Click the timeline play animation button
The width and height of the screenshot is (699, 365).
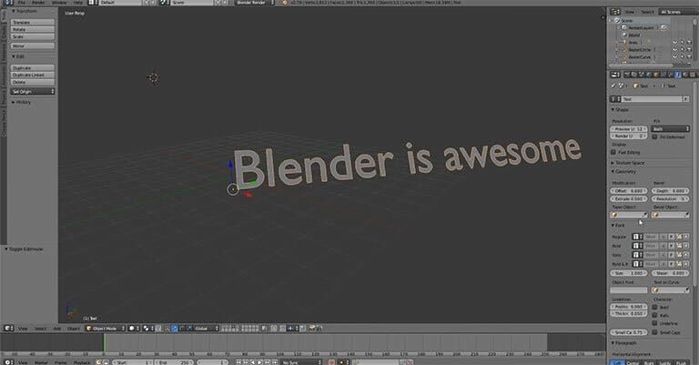pos(260,362)
